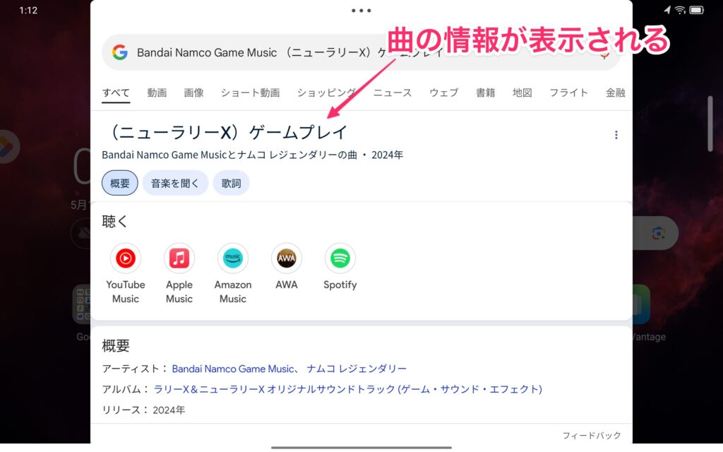Open YouTube Music listening option
This screenshot has width=723, height=452.
126,274
